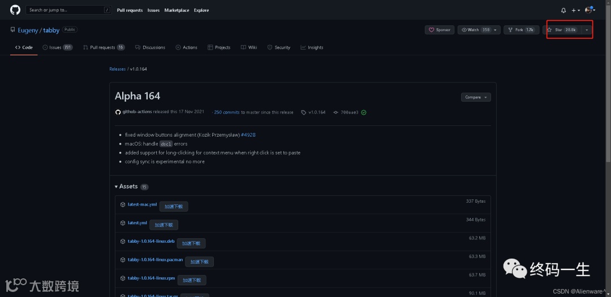Switch to the repository Issues tab
Screen dimensions: 611x297
pyautogui.click(x=58, y=47)
